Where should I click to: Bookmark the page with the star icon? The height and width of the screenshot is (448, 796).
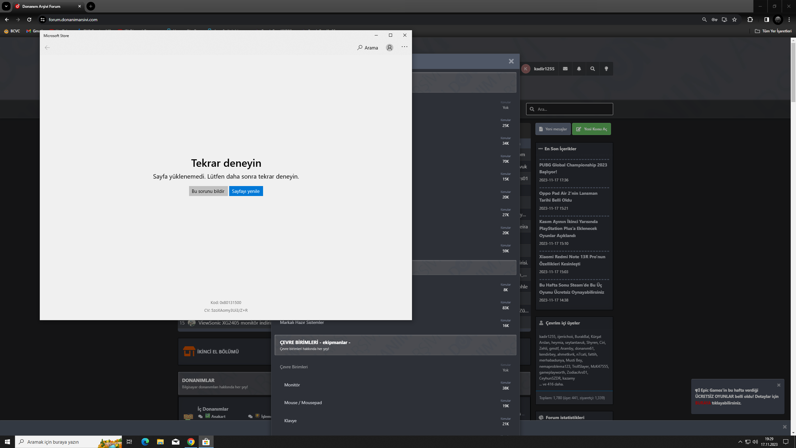(x=734, y=20)
